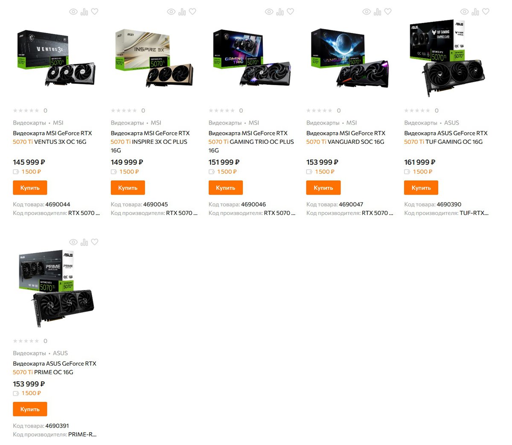Click compare bars icon above VENTUS 3X
The width and height of the screenshot is (512, 445).
(84, 12)
